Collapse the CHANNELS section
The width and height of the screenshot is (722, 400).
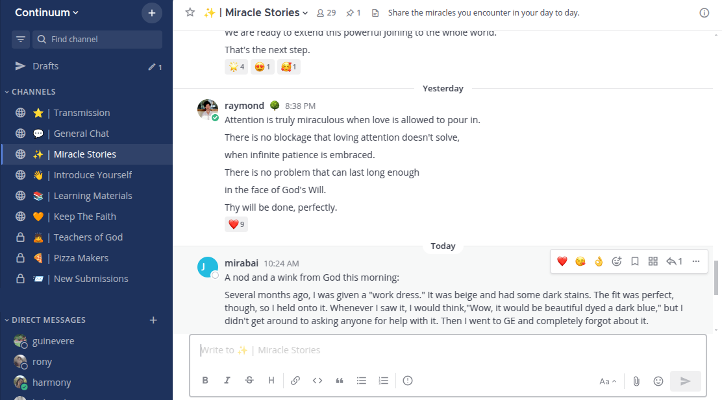[x=30, y=92]
